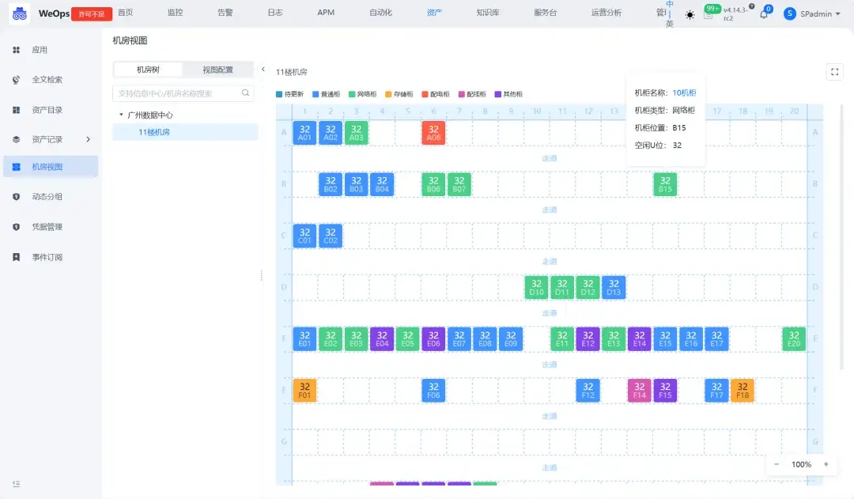
Task: Select pink cabinet F14
Action: coord(640,391)
